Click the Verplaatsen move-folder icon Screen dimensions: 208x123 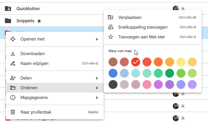click(x=111, y=17)
